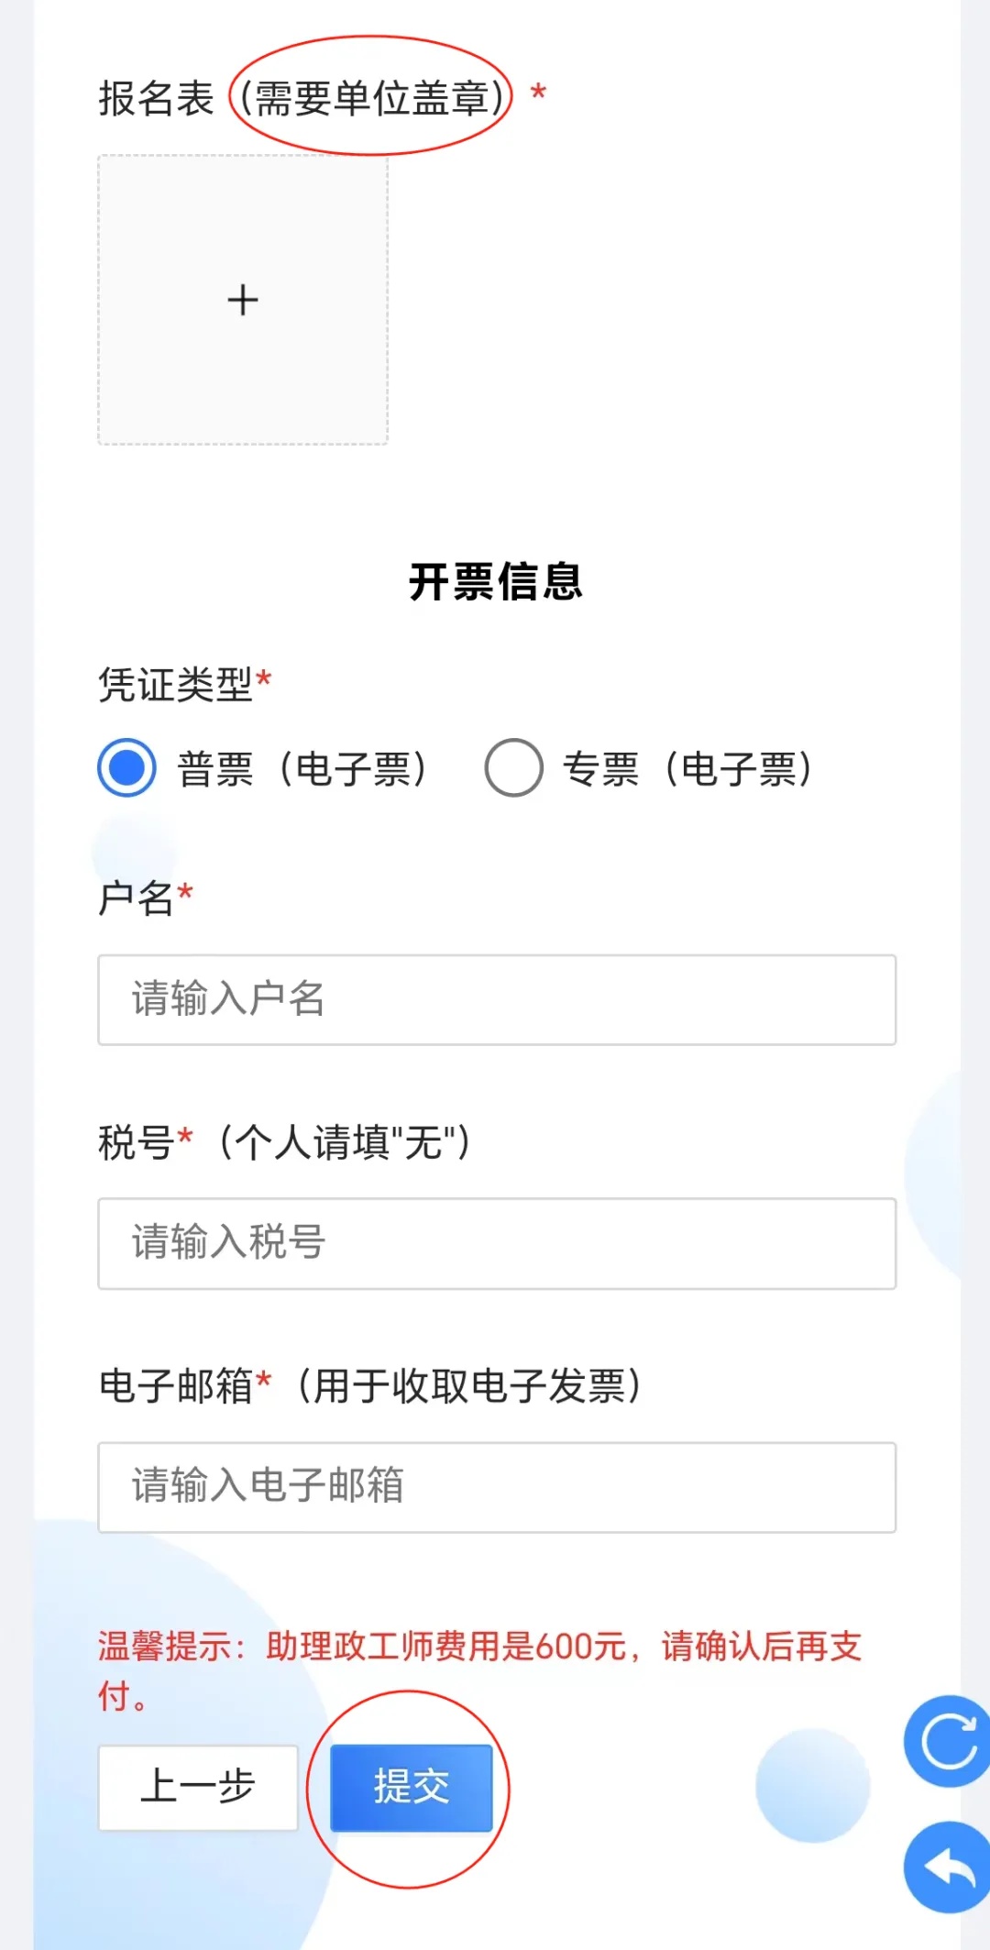This screenshot has height=1950, width=990.
Task: Click into the 请输入税号 field
Action: (x=497, y=1243)
